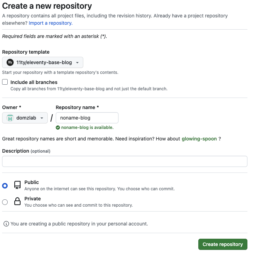Click the Description (optional) label

(26, 151)
